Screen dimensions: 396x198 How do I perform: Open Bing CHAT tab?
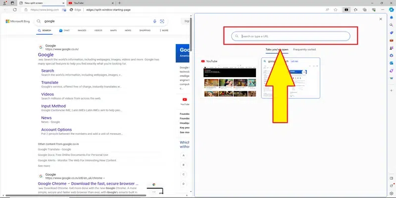[x=64, y=30]
